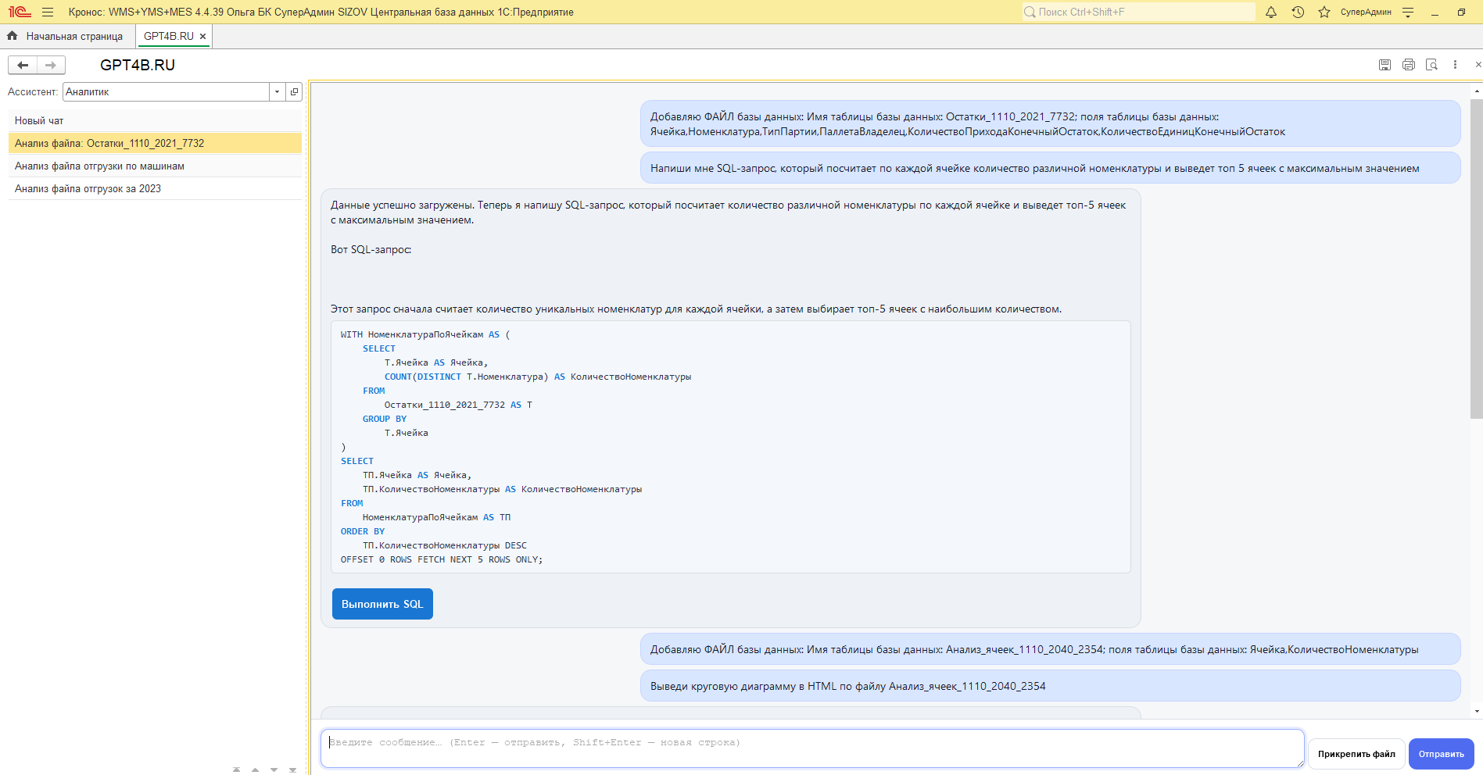Open the service settings menu near СуперАдмин

tap(1408, 12)
